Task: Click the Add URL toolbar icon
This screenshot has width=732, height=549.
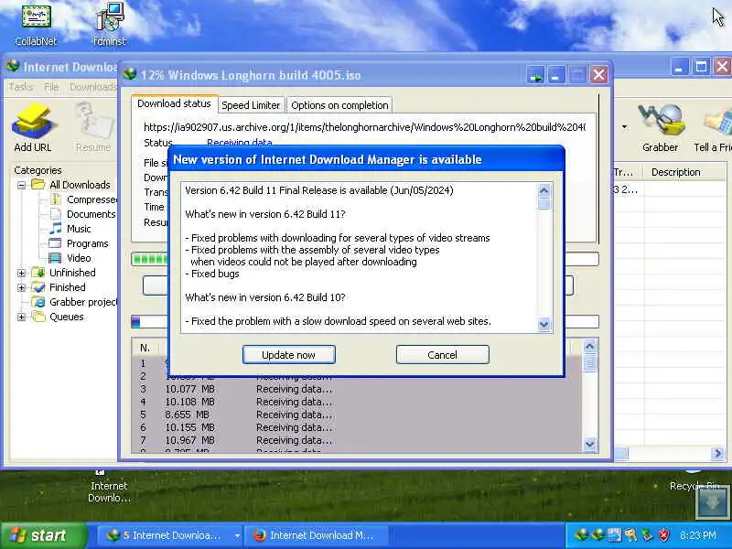Action: point(33,126)
